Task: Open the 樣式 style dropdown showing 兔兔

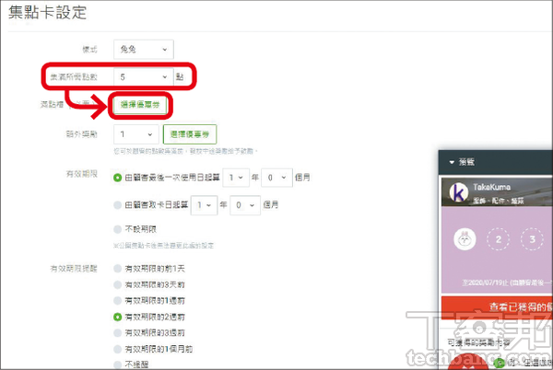Action: point(144,50)
